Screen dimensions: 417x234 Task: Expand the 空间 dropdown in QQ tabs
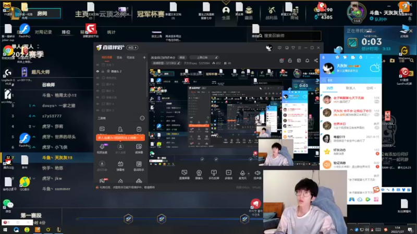(371, 88)
